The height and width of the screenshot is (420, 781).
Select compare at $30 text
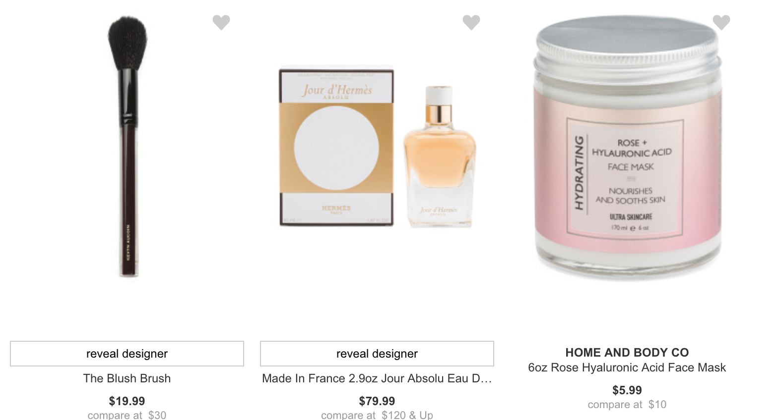tap(127, 415)
